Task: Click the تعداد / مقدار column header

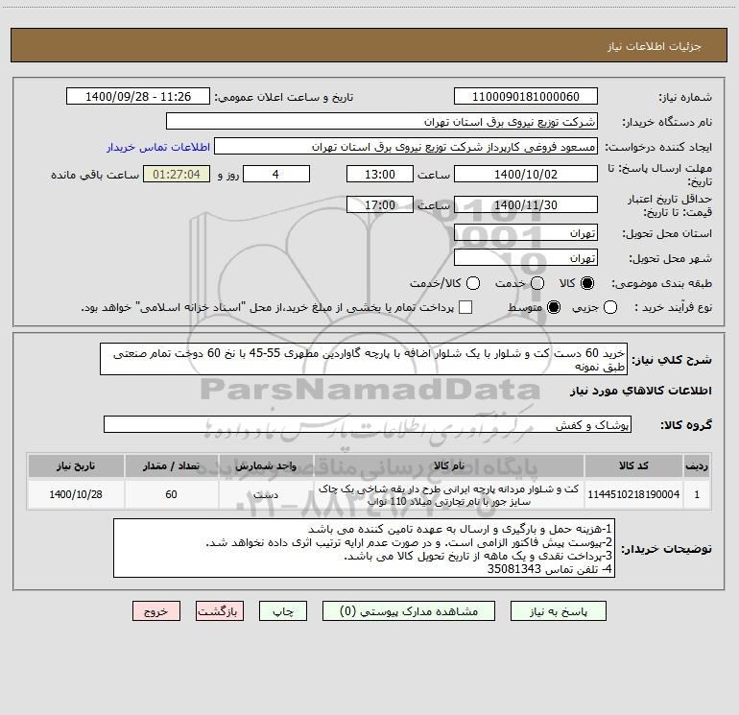Action: pos(171,466)
